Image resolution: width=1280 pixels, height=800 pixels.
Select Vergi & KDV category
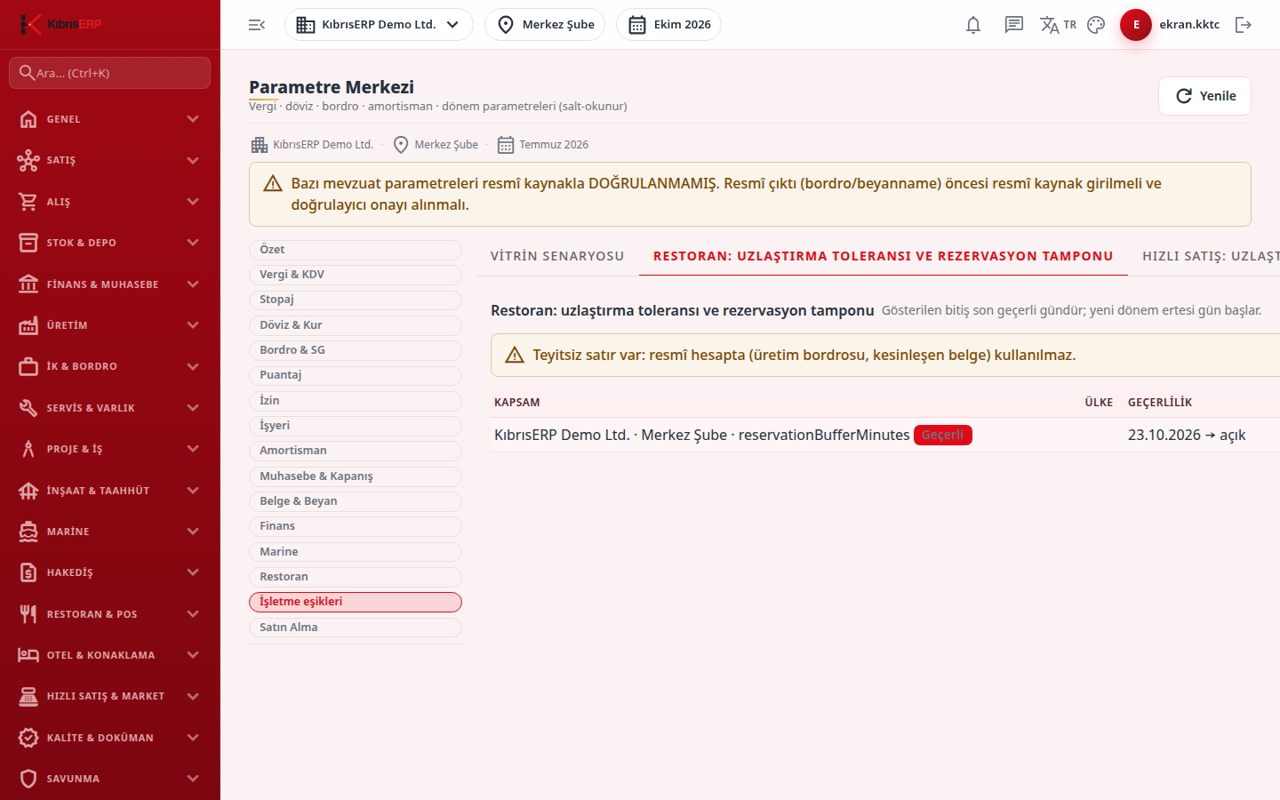tap(356, 275)
